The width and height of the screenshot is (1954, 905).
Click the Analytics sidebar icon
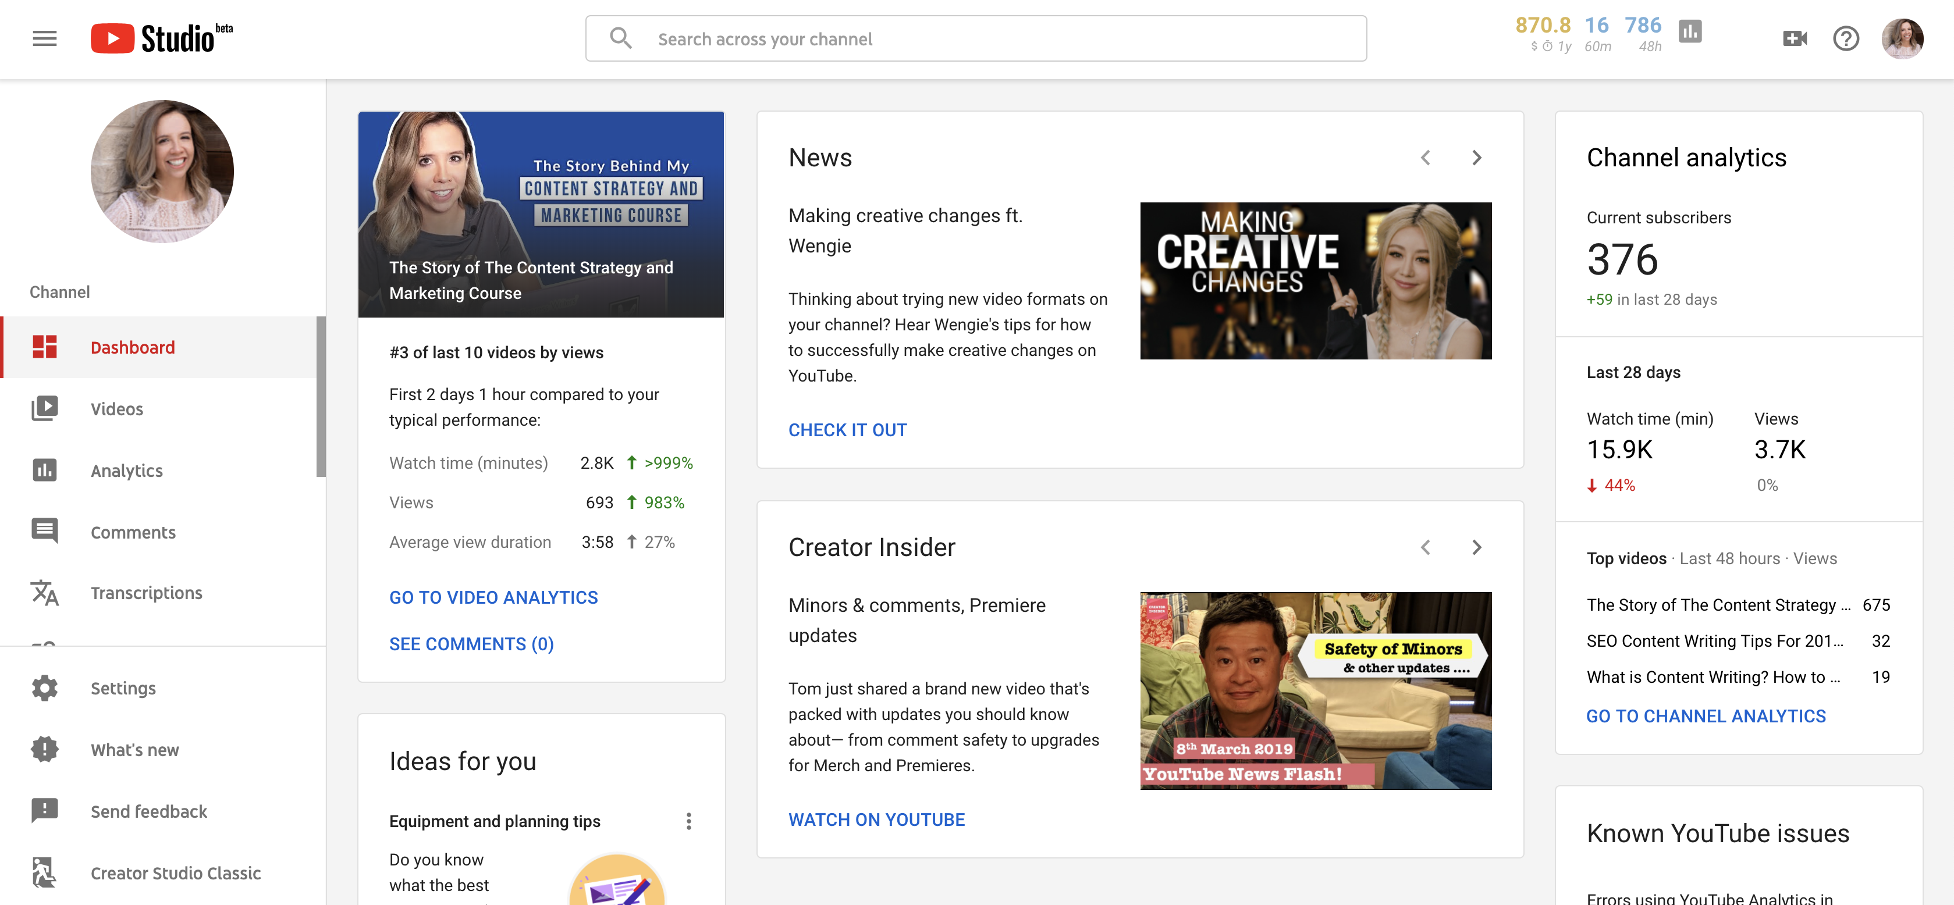[45, 470]
